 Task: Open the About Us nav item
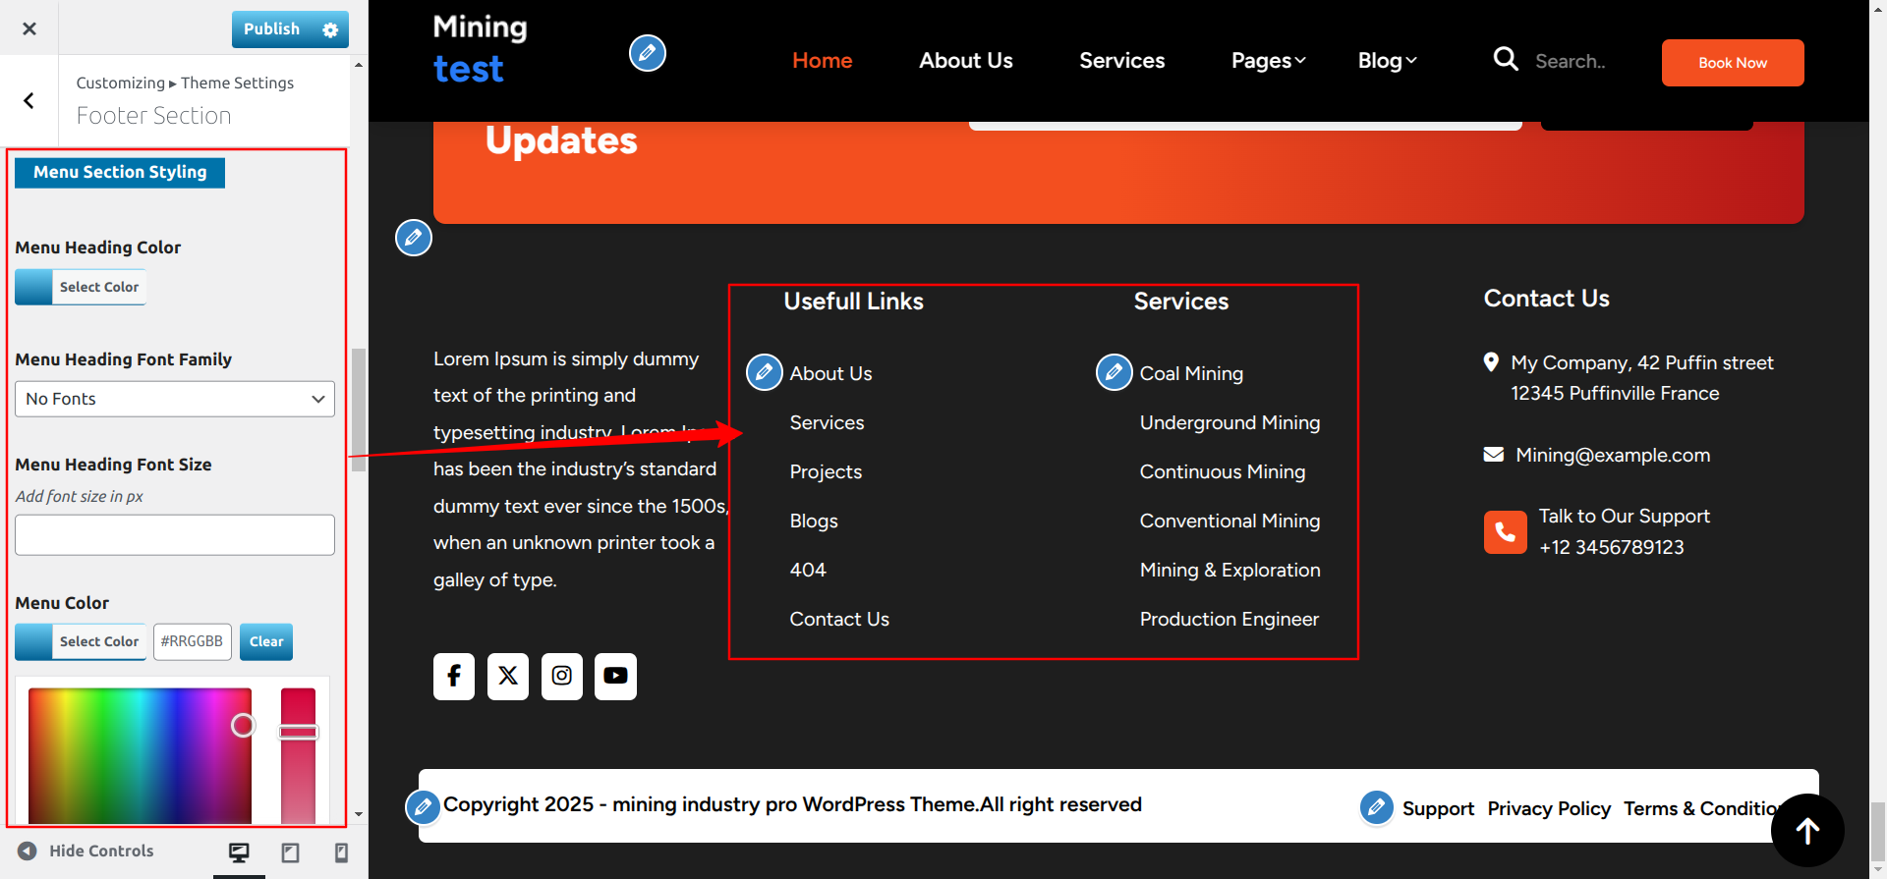[965, 61]
